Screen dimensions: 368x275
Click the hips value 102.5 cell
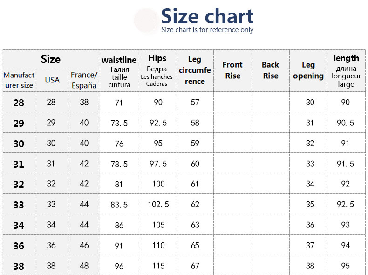click(x=158, y=205)
